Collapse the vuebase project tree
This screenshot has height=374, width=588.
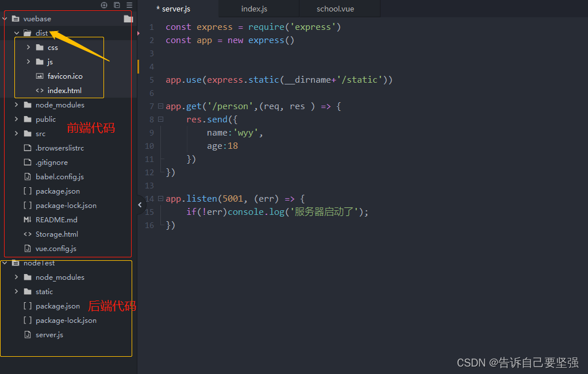point(5,19)
